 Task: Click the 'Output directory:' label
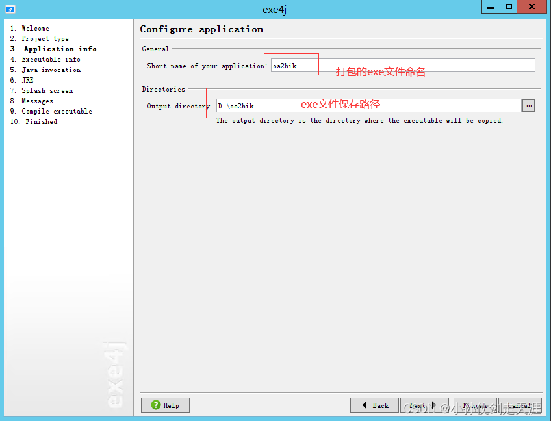click(x=180, y=106)
